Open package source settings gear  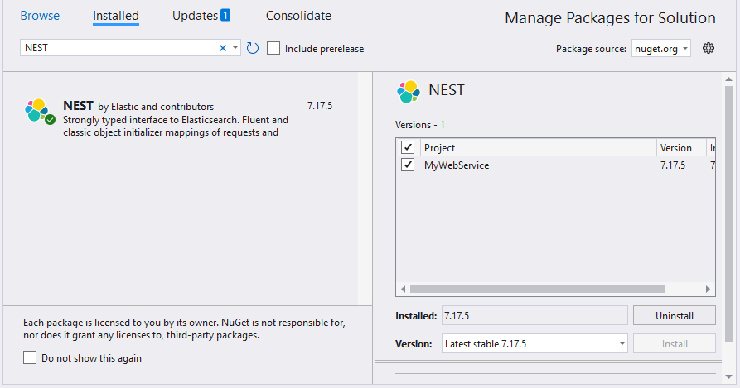click(708, 48)
